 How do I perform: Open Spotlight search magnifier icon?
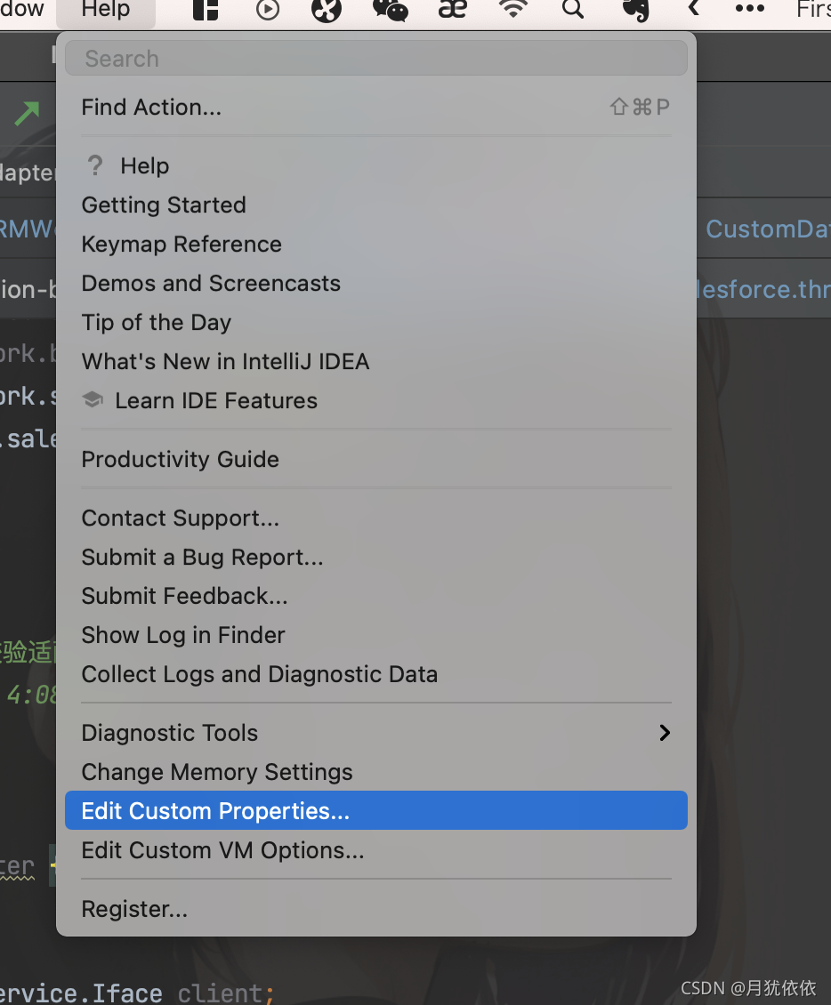pyautogui.click(x=573, y=10)
